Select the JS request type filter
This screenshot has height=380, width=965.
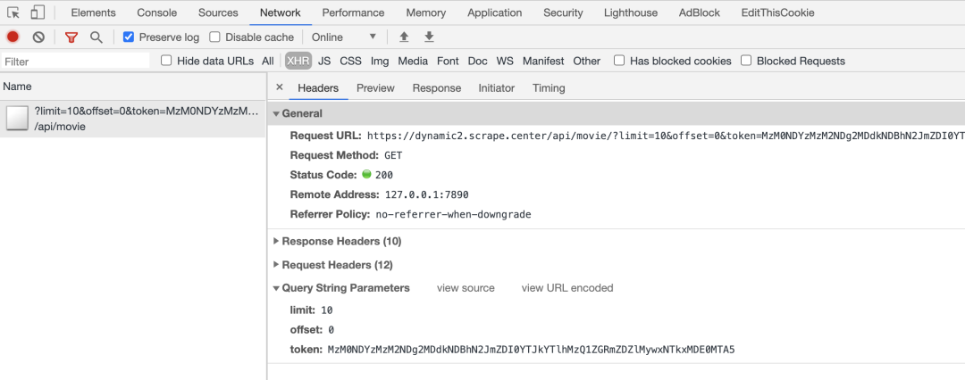(324, 61)
